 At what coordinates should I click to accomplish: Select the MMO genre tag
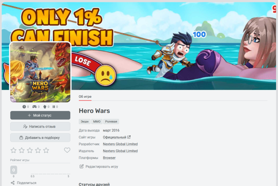(x=97, y=122)
